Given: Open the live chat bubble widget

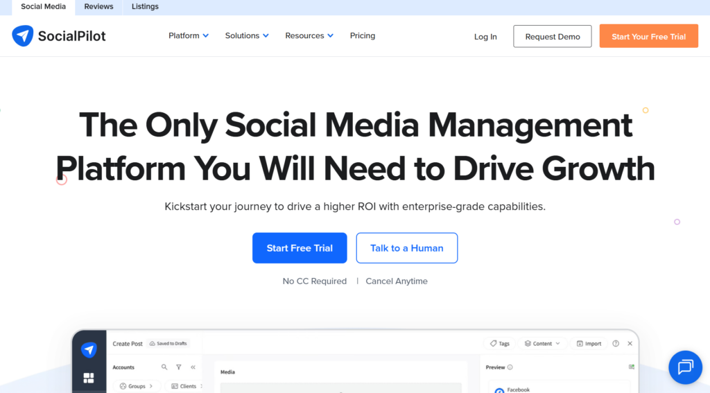Looking at the screenshot, I should pos(685,367).
